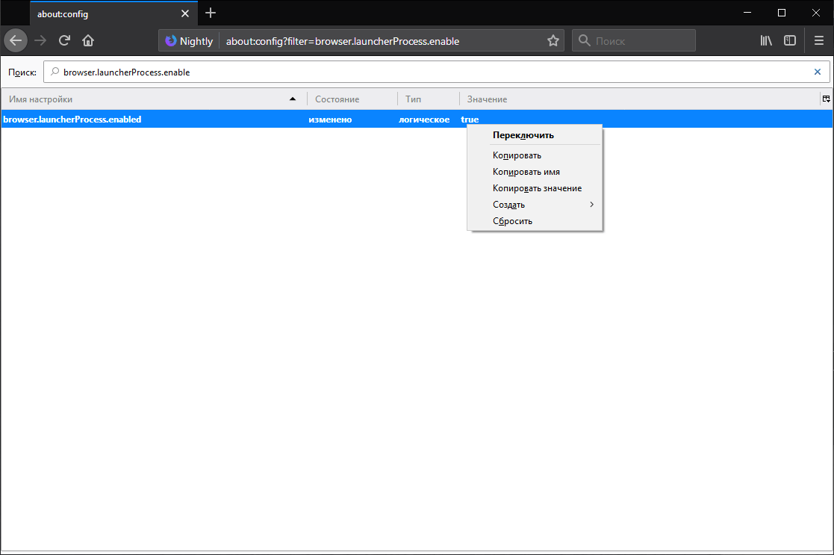Select Сбросить to reset the preference
The image size is (834, 555).
coord(512,220)
